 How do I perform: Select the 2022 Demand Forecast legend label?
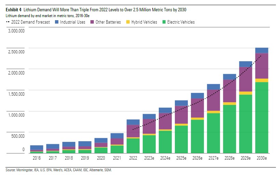(x=31, y=22)
